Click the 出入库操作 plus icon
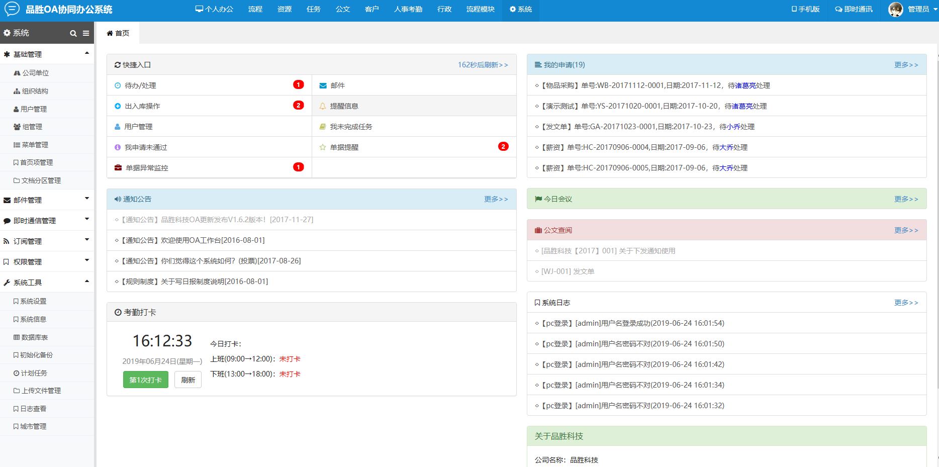 [x=118, y=106]
